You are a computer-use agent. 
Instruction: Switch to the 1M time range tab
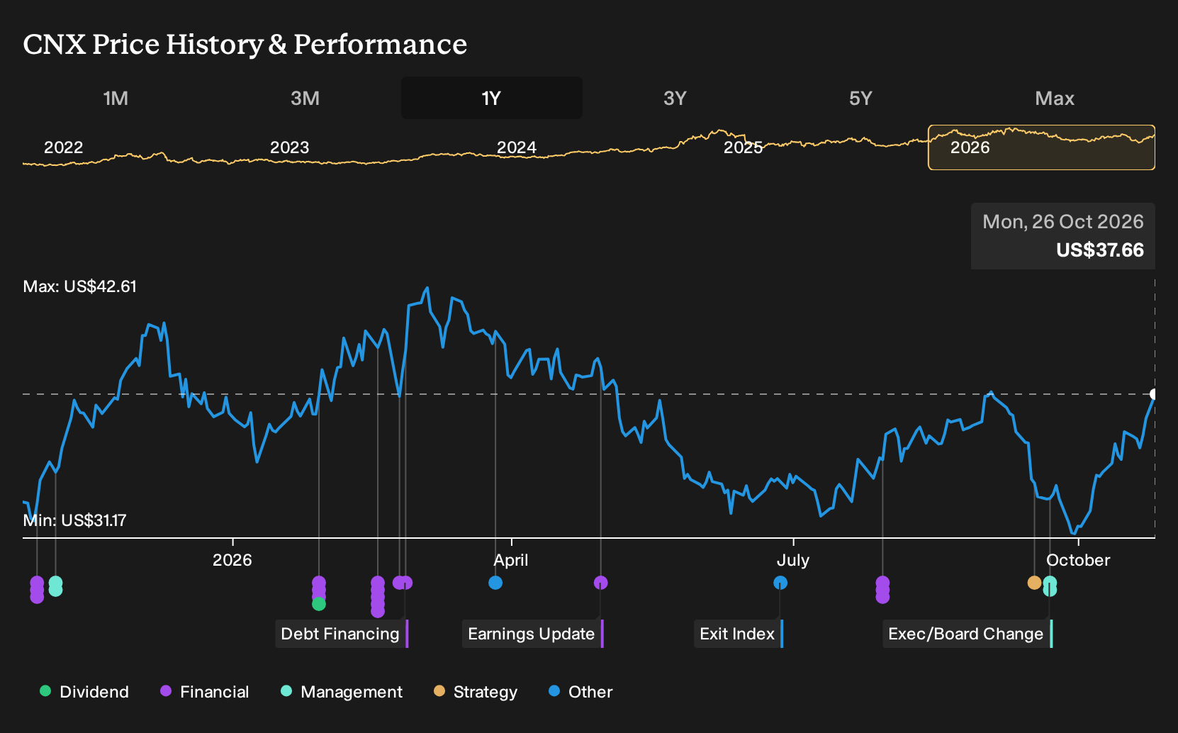click(116, 98)
